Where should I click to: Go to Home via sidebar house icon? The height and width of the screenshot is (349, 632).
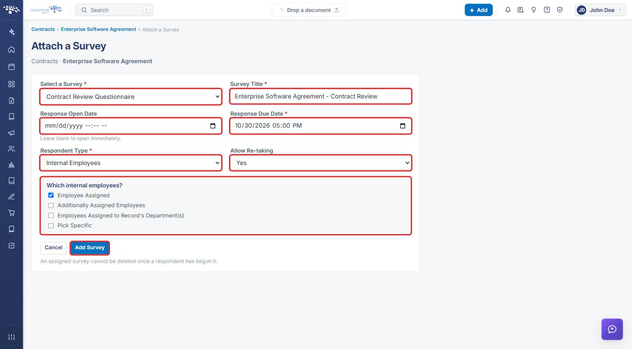12,49
